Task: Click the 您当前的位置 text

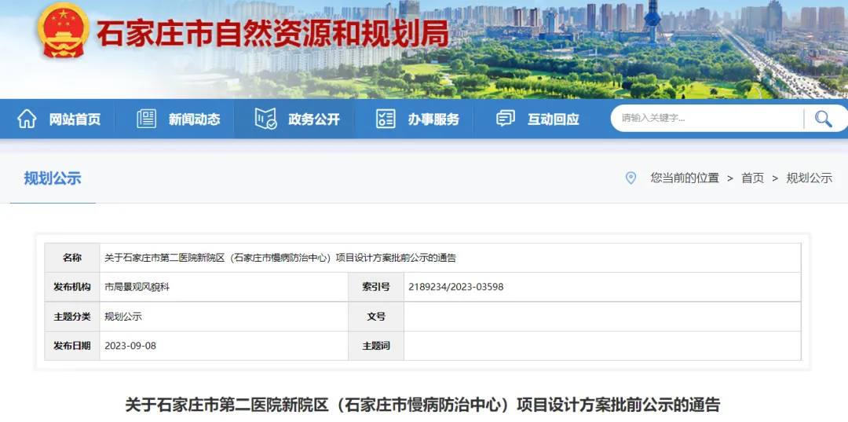Action: click(685, 178)
